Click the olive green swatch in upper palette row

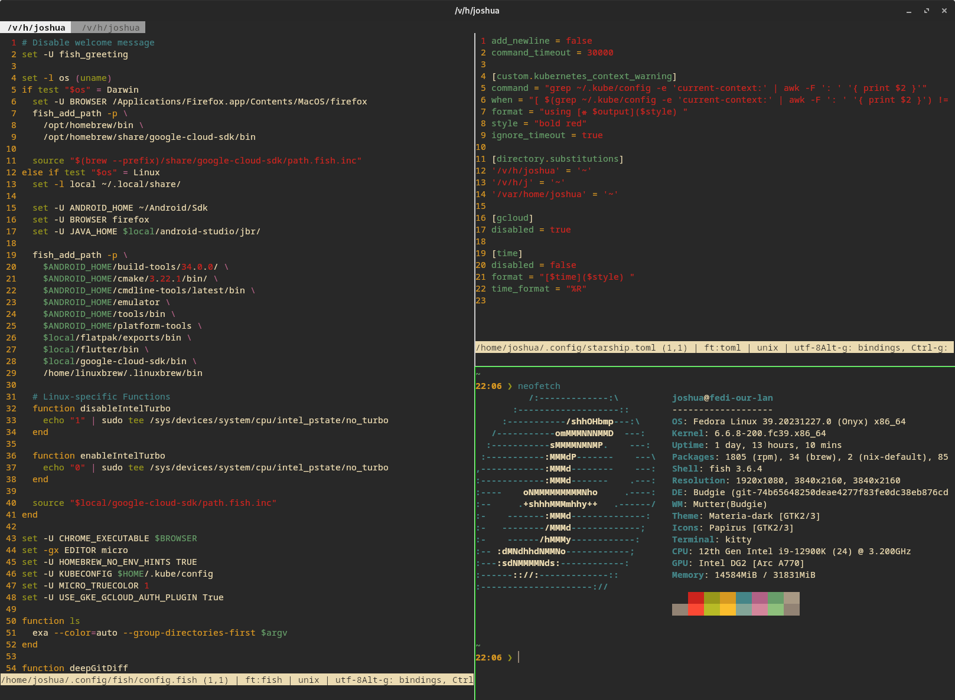pyautogui.click(x=712, y=598)
